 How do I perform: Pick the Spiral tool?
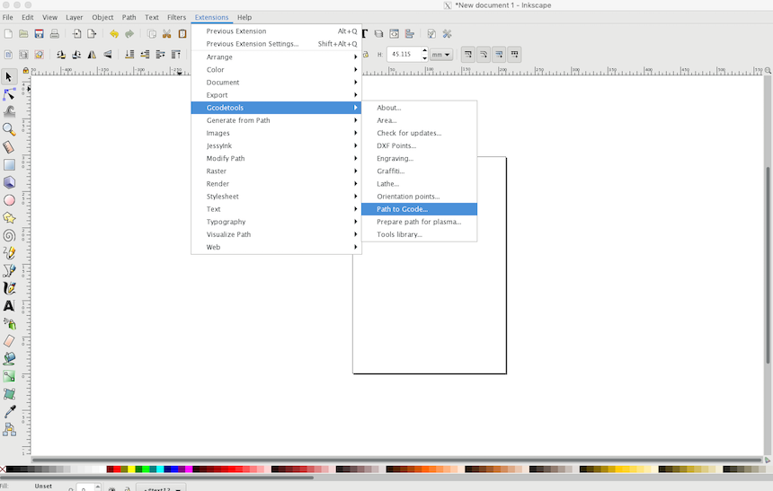point(9,235)
